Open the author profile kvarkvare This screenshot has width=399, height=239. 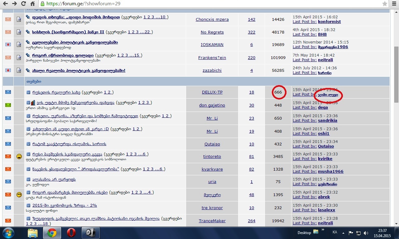pos(212,169)
